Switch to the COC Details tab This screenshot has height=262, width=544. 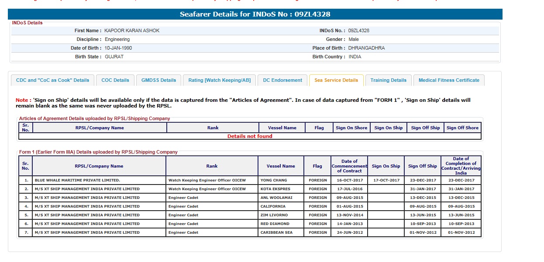point(115,80)
